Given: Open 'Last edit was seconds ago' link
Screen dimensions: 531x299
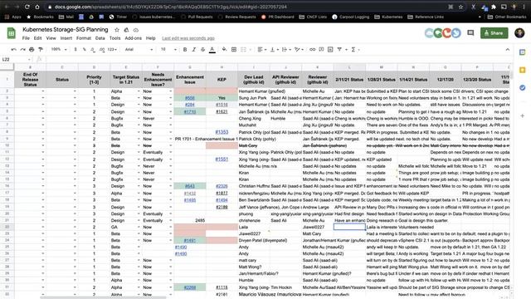Looking at the screenshot, I should 188,38.
